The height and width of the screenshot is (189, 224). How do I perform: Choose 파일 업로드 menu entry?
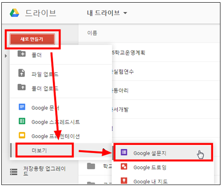[61, 74]
